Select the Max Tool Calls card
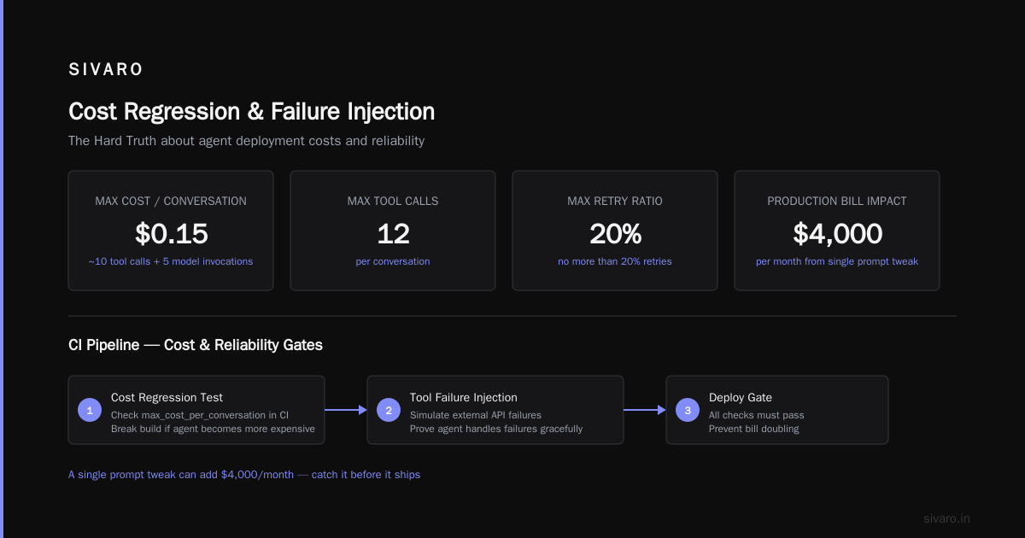 tap(393, 231)
